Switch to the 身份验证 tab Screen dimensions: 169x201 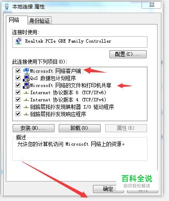[39, 21]
